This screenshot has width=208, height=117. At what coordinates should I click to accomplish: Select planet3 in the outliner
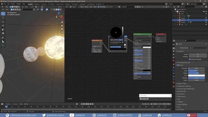tap(183, 22)
